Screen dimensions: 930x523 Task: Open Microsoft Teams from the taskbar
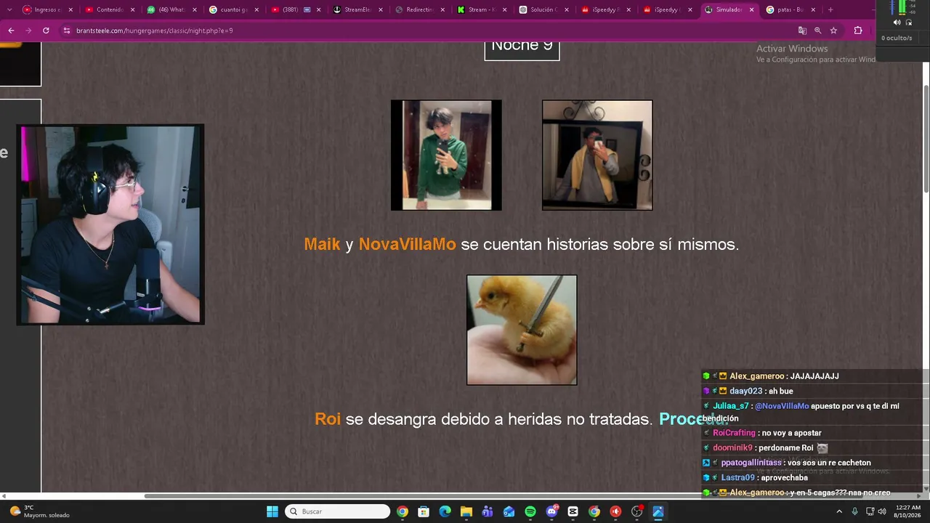click(488, 511)
